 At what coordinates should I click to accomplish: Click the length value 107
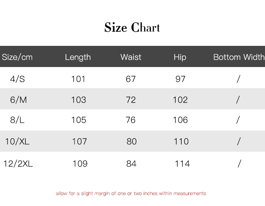[x=79, y=141]
